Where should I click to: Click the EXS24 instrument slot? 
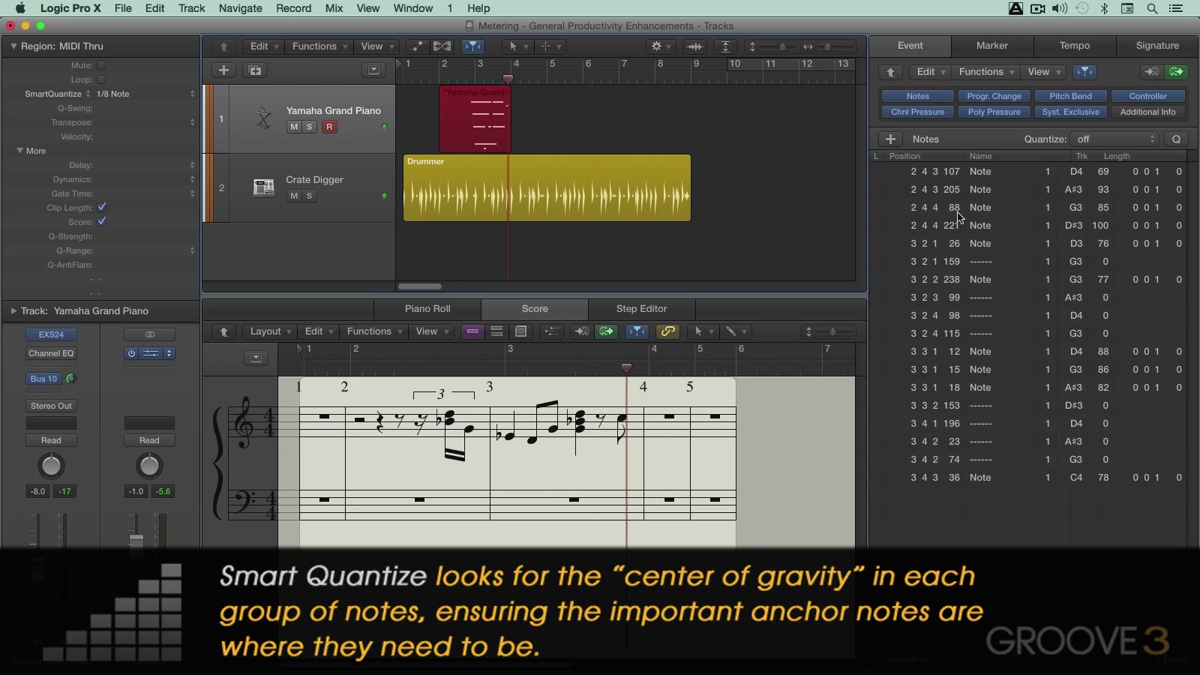(x=51, y=334)
